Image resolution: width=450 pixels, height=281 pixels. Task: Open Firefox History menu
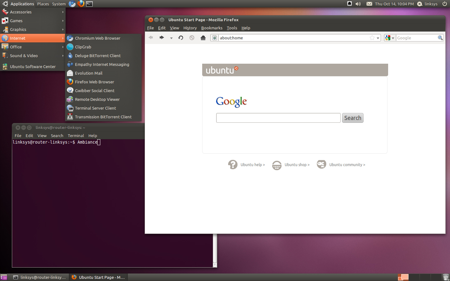190,28
